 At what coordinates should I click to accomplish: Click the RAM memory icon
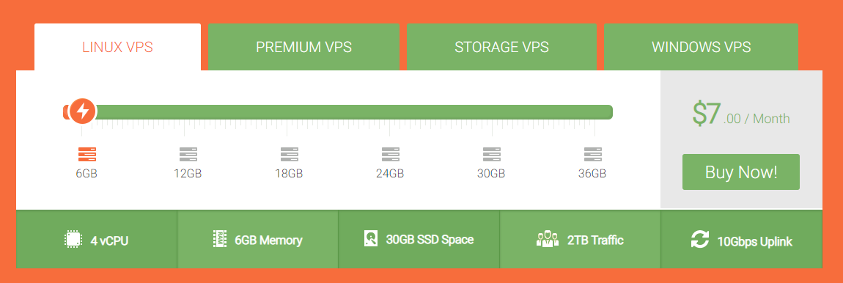(x=220, y=240)
